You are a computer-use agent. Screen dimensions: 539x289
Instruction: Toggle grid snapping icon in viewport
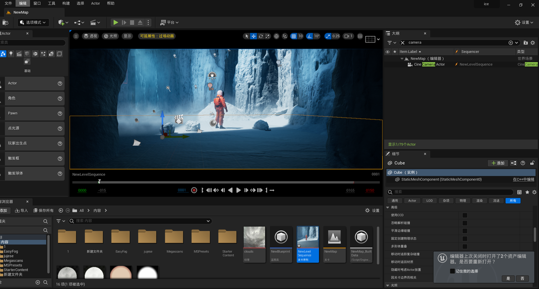(294, 36)
